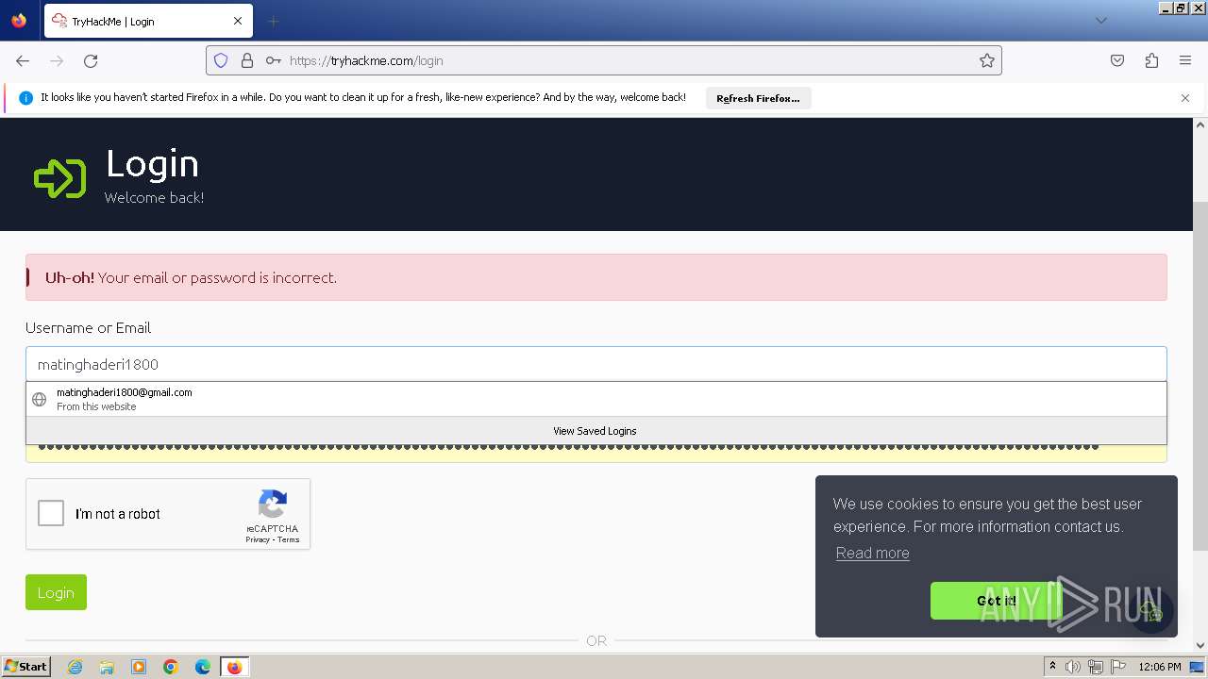This screenshot has height=679, width=1208.
Task: Close the TryHackMe Login tab
Action: click(238, 21)
